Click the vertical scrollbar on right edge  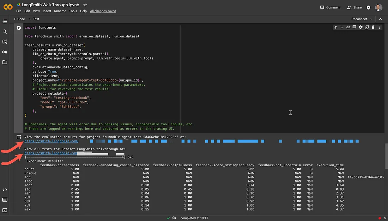tap(386, 156)
